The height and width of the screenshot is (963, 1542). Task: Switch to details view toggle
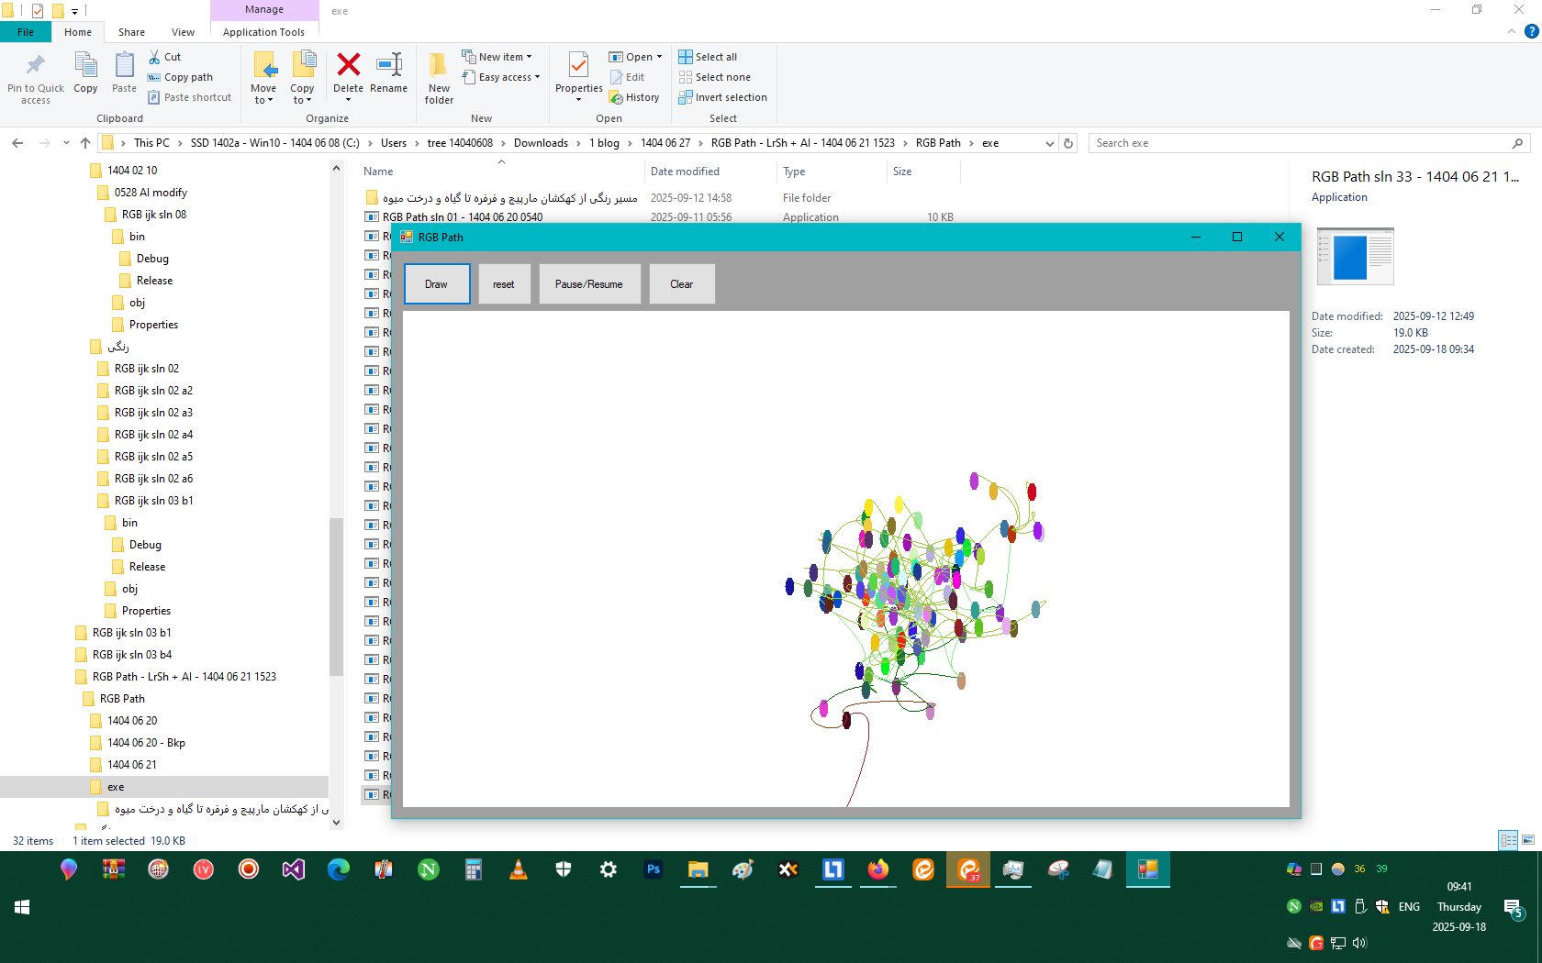pos(1507,840)
